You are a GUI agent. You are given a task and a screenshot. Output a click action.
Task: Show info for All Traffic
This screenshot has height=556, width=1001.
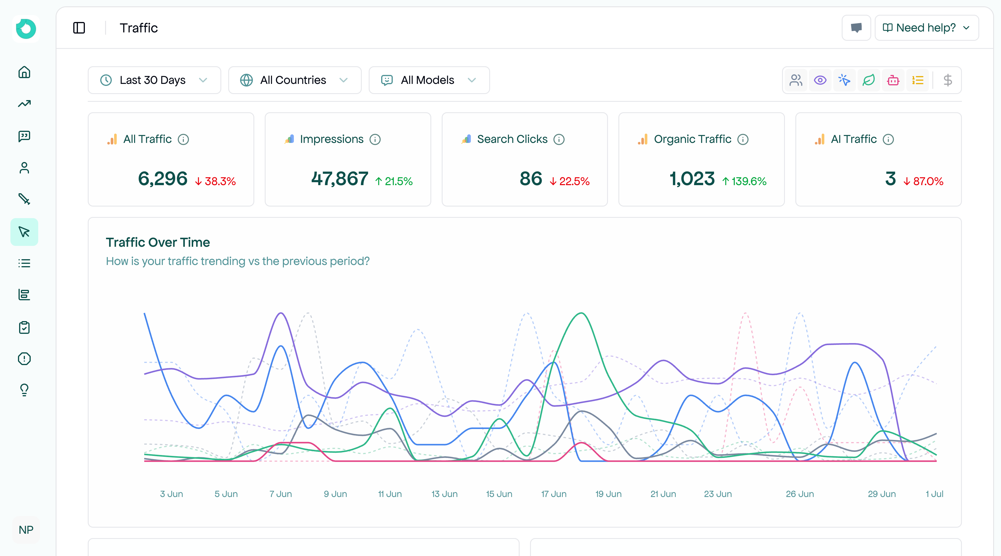183,139
